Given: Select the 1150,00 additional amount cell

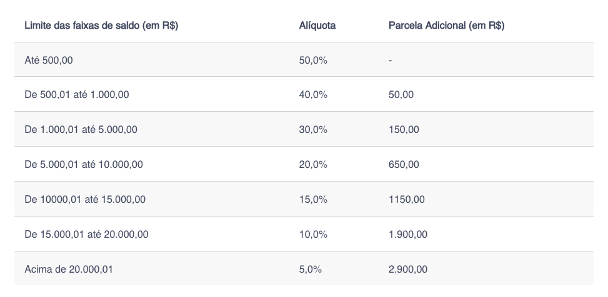Looking at the screenshot, I should point(406,200).
